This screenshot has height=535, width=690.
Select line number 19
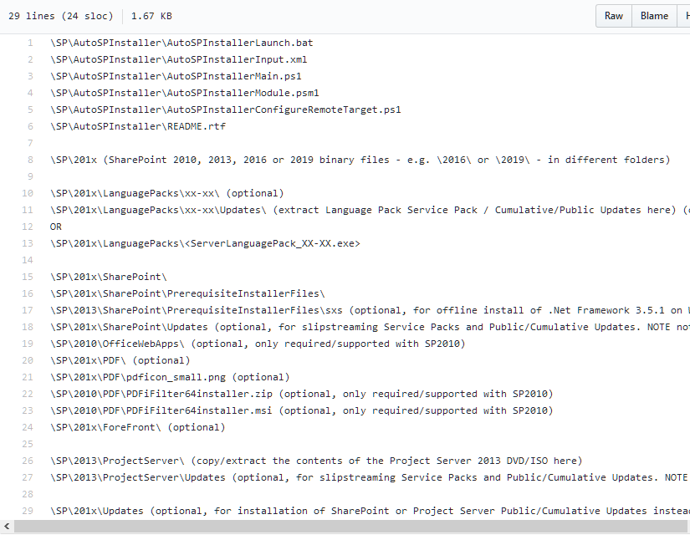(28, 344)
